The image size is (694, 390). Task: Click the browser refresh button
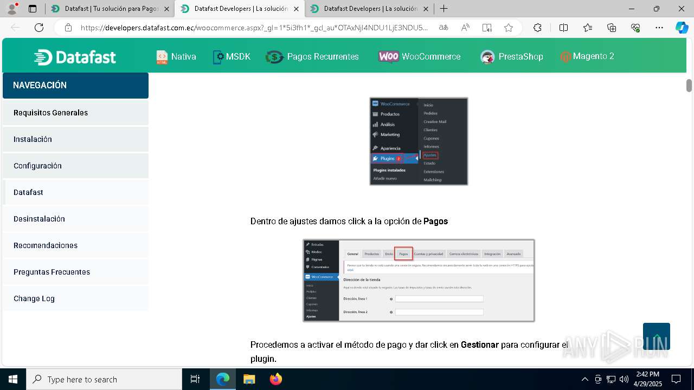(39, 28)
